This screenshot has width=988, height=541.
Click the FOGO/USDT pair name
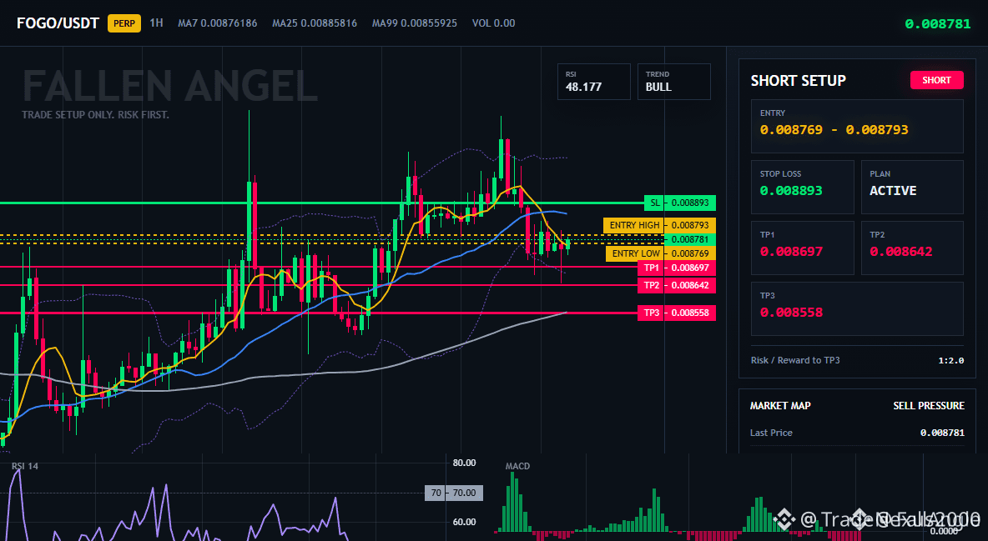[58, 23]
